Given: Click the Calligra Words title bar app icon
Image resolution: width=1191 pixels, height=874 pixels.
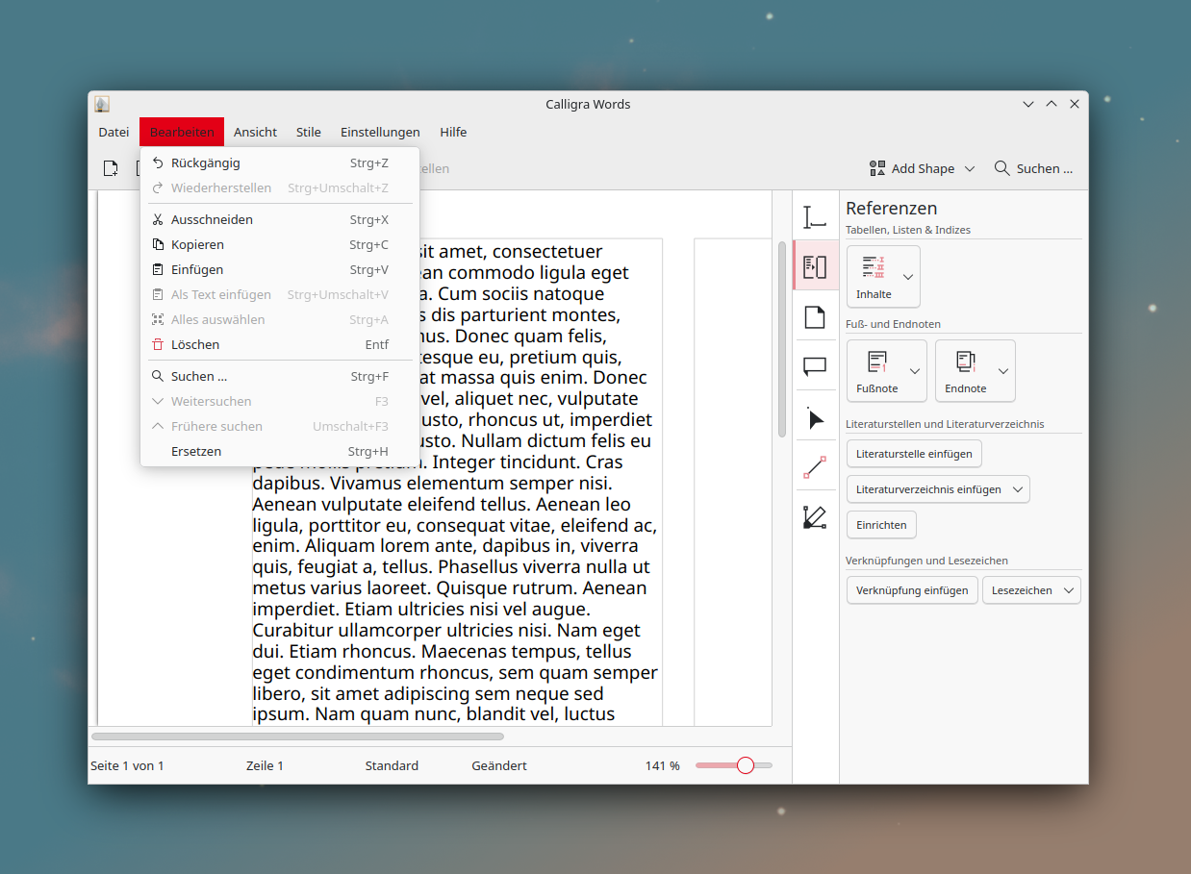Looking at the screenshot, I should tap(102, 104).
